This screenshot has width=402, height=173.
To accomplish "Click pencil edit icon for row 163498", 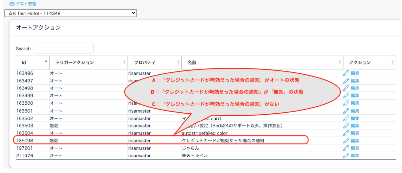I will 346,88.
